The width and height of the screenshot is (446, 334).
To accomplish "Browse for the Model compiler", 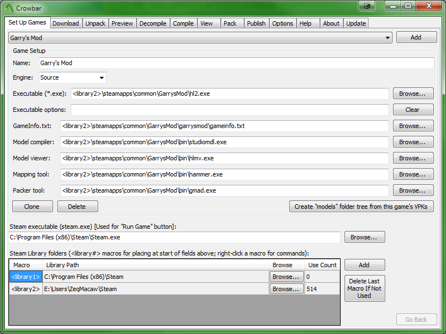I will (x=413, y=142).
